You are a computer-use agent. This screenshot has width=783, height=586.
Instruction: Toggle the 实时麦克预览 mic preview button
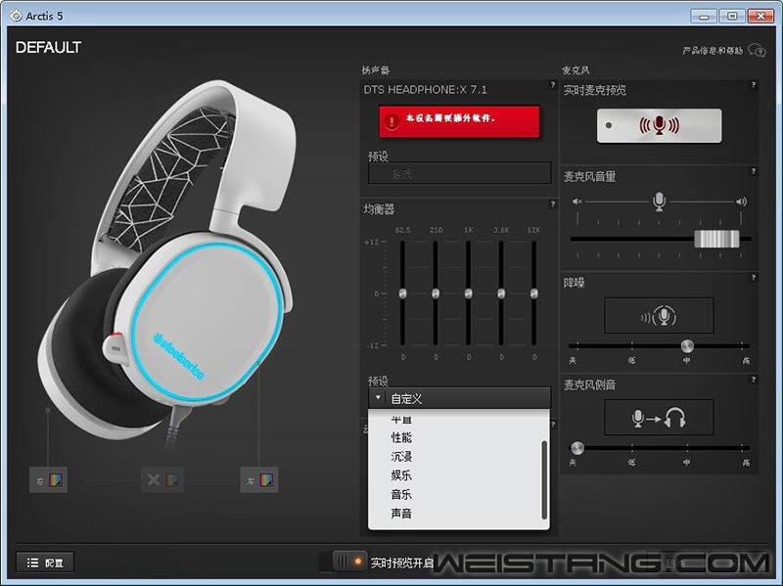(x=659, y=125)
